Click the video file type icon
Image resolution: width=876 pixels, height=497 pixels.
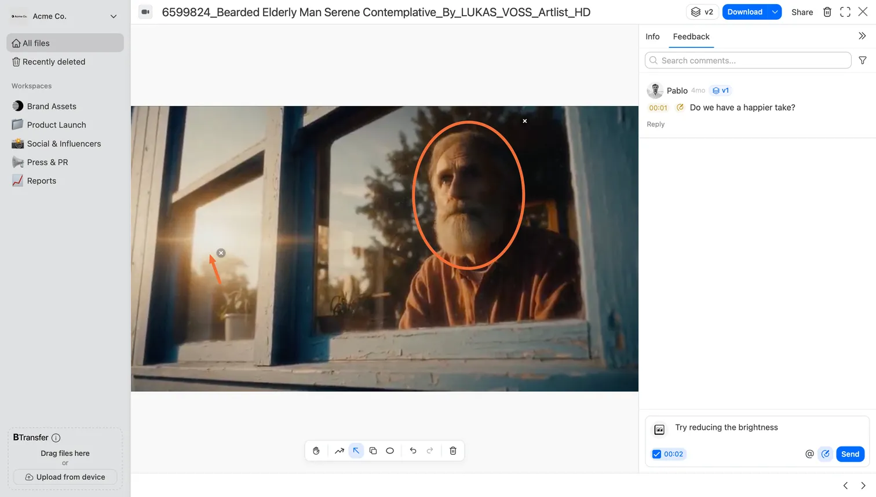[x=145, y=12]
